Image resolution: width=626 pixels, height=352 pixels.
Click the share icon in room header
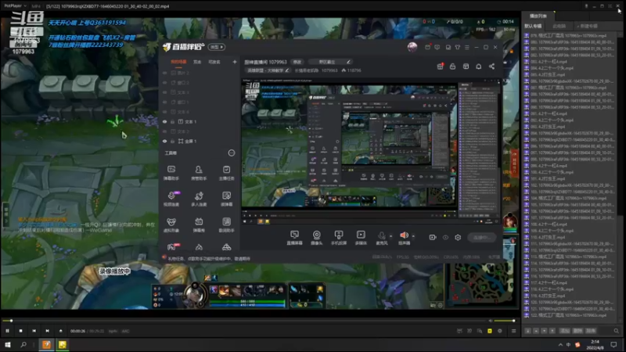click(x=492, y=66)
